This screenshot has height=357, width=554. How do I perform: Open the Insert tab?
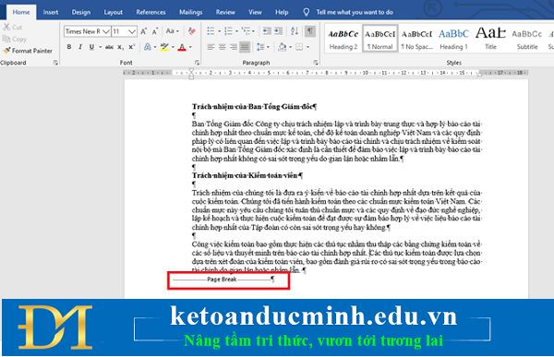point(51,12)
